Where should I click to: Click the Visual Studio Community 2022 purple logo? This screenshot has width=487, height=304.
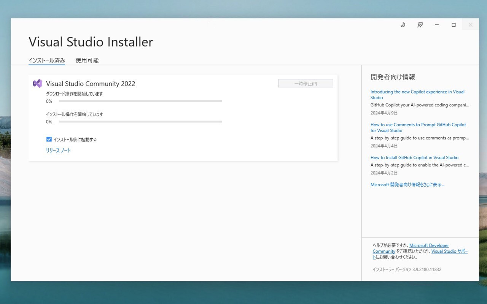coord(38,83)
